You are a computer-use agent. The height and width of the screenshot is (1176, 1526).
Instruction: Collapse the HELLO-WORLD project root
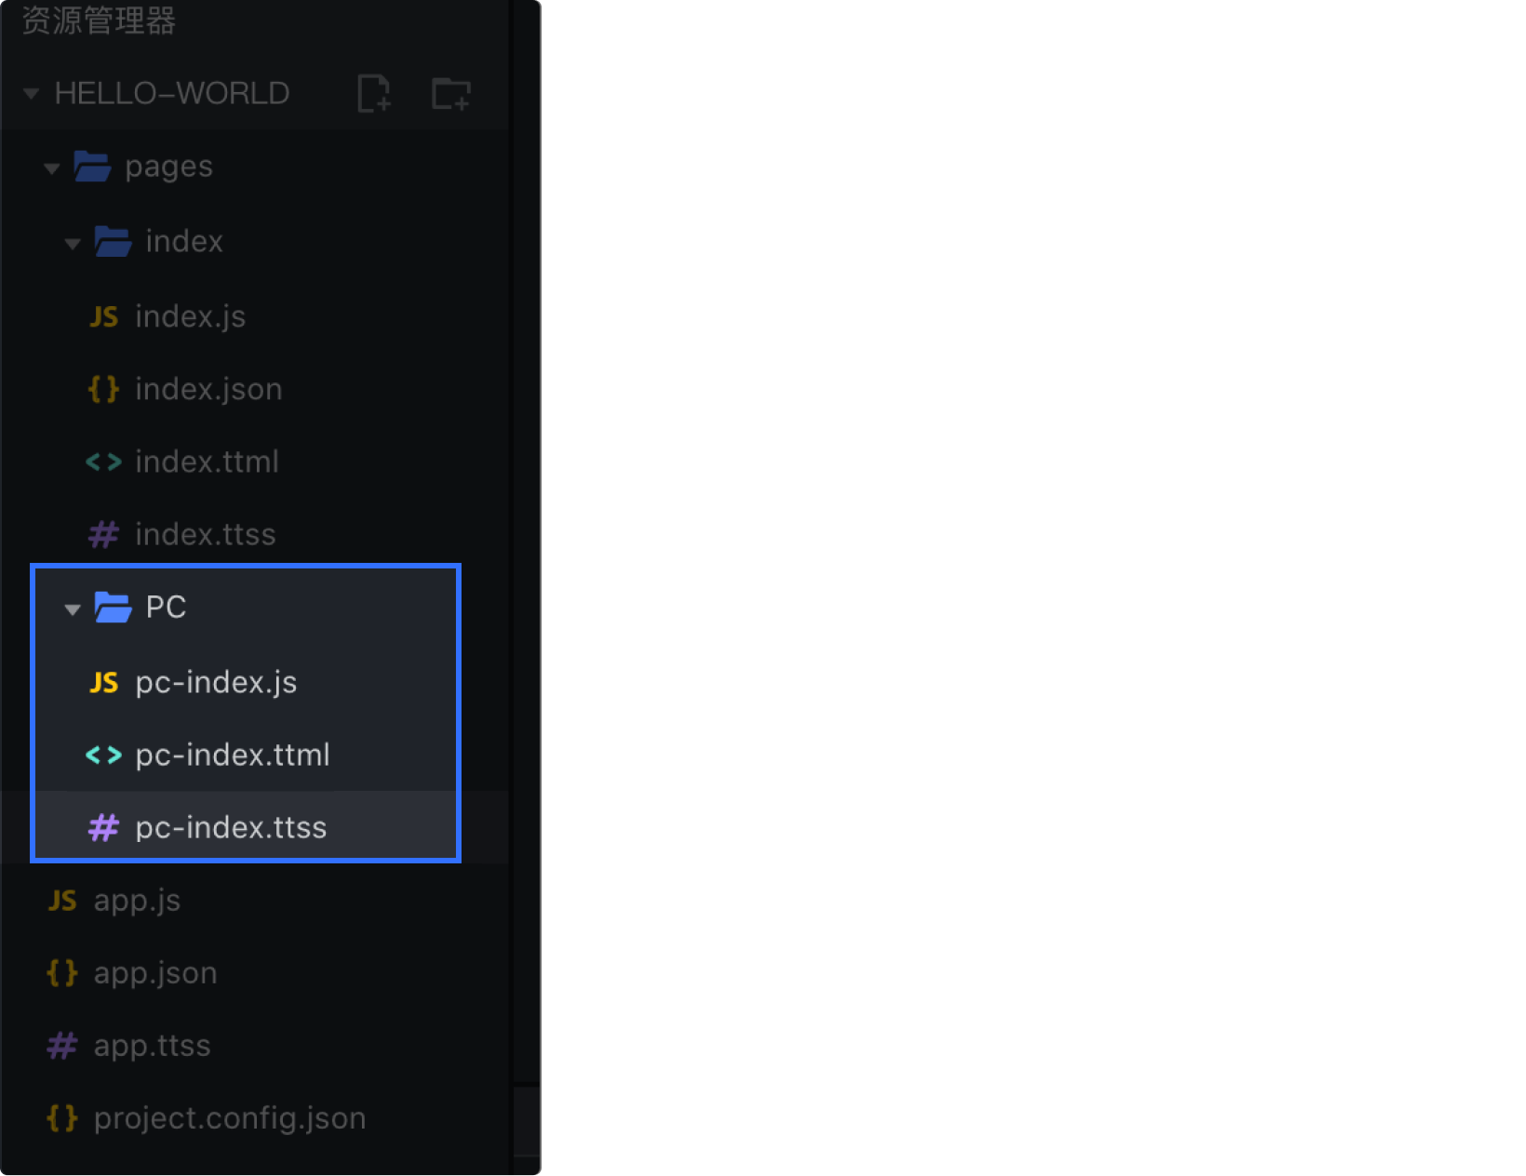coord(32,93)
